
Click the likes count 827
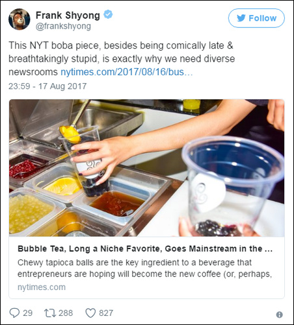tap(106, 313)
